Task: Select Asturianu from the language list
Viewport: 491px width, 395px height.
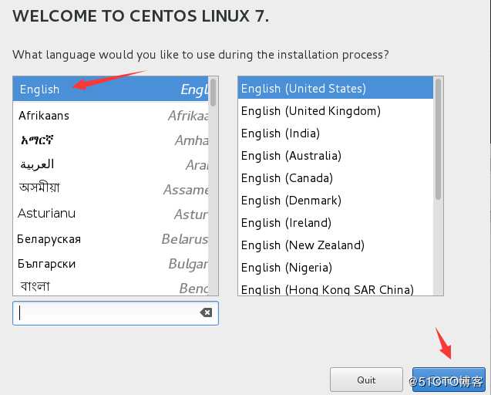Action: coord(110,214)
